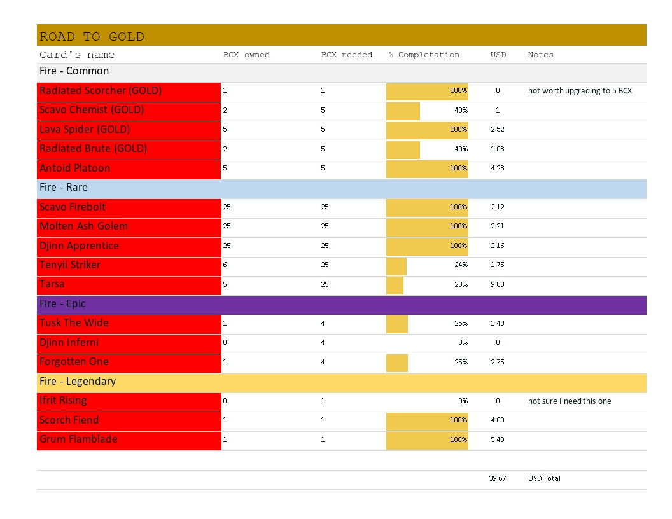The height and width of the screenshot is (519, 672).
Task: Select the BCX owned column header
Action: coord(246,55)
